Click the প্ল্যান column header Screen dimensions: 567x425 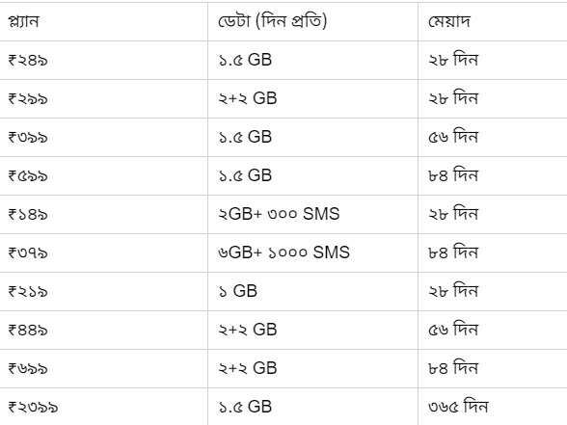pos(103,21)
